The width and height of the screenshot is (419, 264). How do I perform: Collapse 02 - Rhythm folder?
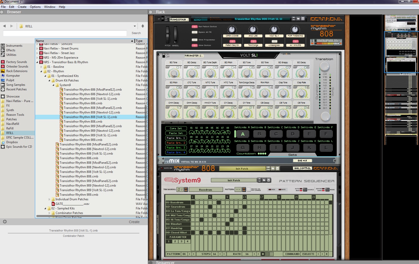pyautogui.click(x=41, y=71)
